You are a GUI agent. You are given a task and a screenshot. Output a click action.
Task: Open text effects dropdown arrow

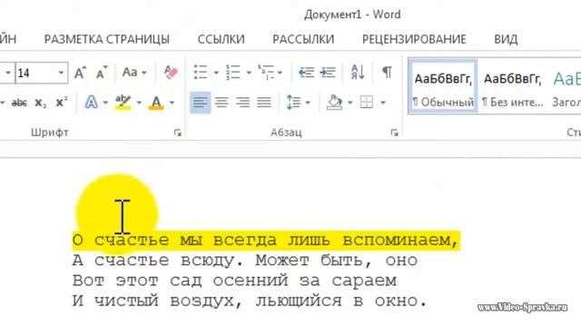[x=105, y=103]
